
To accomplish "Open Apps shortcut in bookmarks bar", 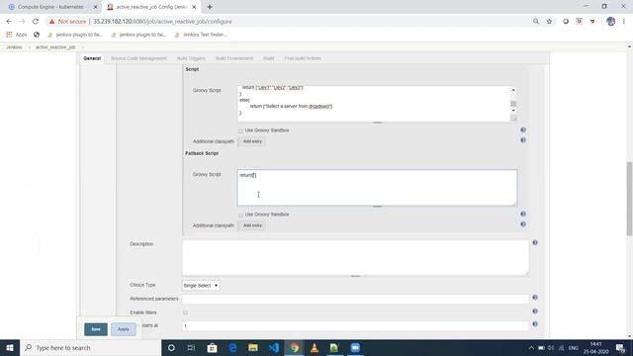I will point(17,35).
